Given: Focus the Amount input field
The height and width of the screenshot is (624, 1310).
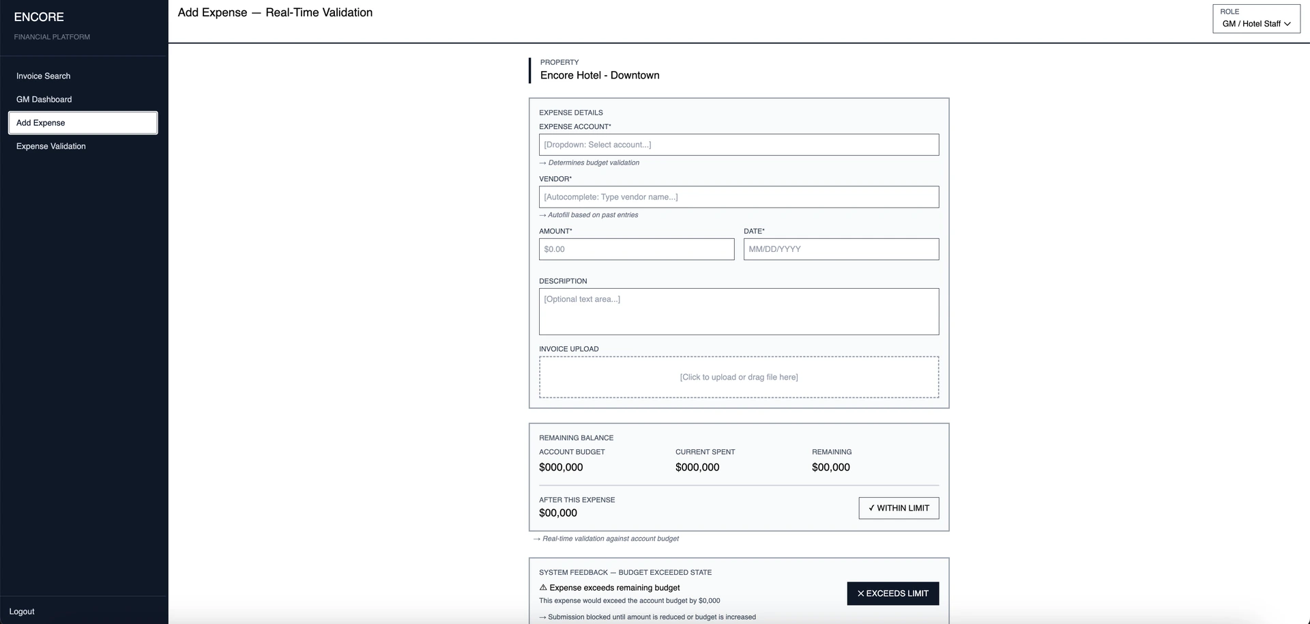Looking at the screenshot, I should point(636,249).
